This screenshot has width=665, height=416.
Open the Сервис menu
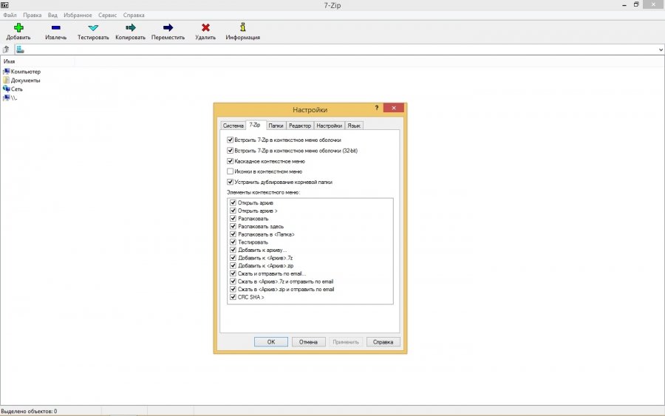[x=107, y=15]
